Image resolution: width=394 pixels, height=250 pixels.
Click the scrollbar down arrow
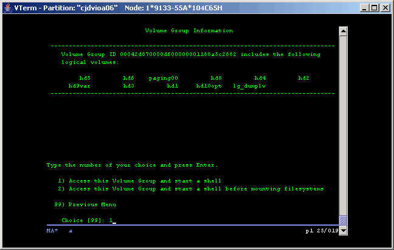pyautogui.click(x=343, y=231)
